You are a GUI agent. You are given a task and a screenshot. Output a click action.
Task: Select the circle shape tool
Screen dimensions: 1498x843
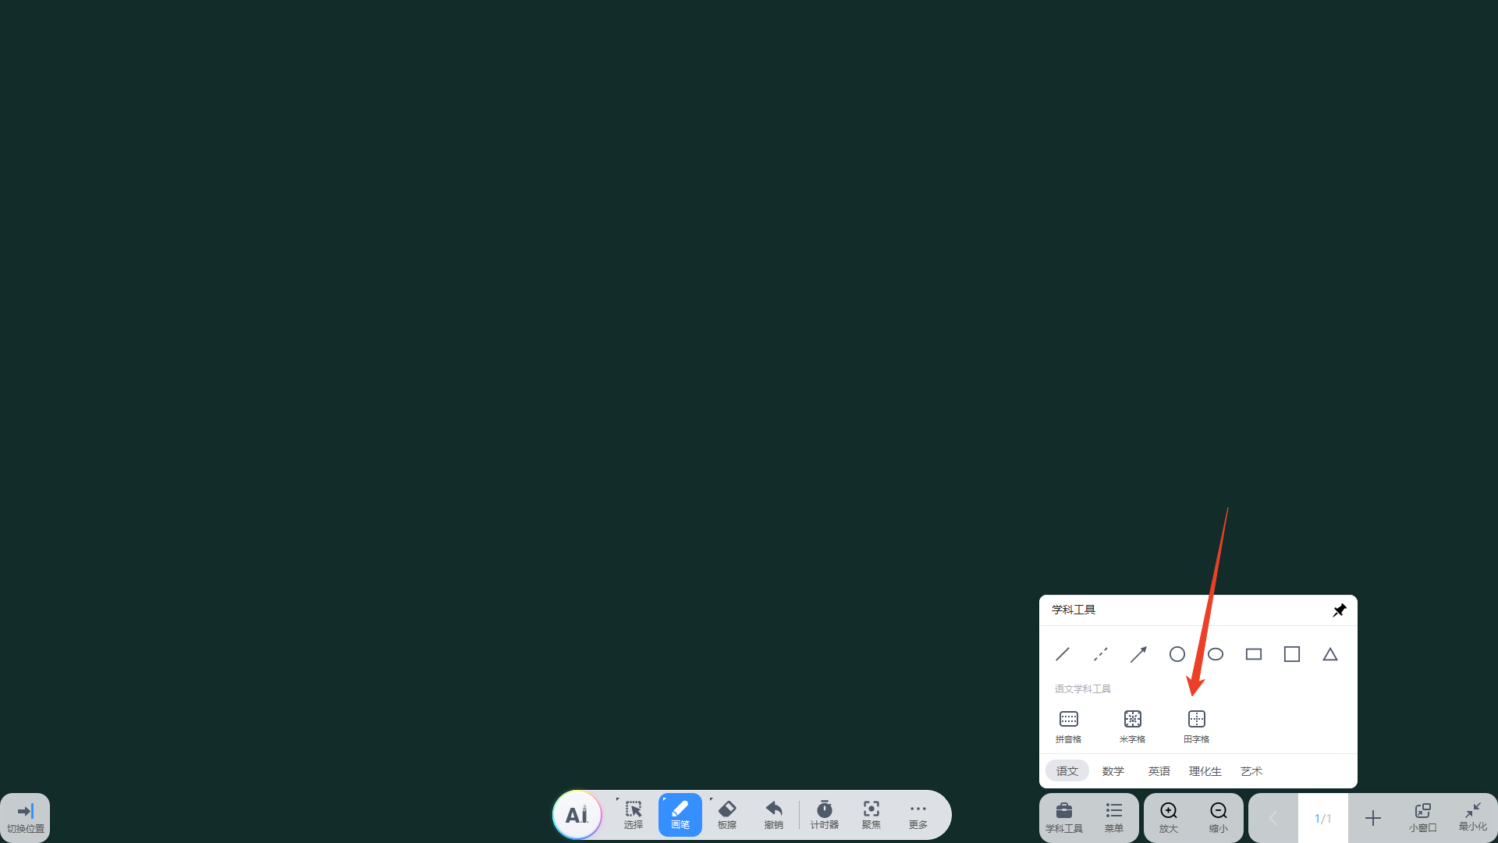coord(1177,654)
